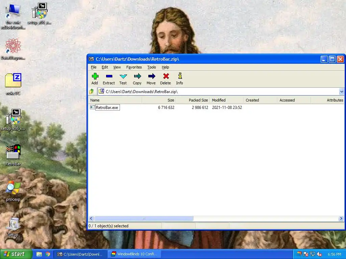Click the zip icon in the address bar

pos(101,91)
